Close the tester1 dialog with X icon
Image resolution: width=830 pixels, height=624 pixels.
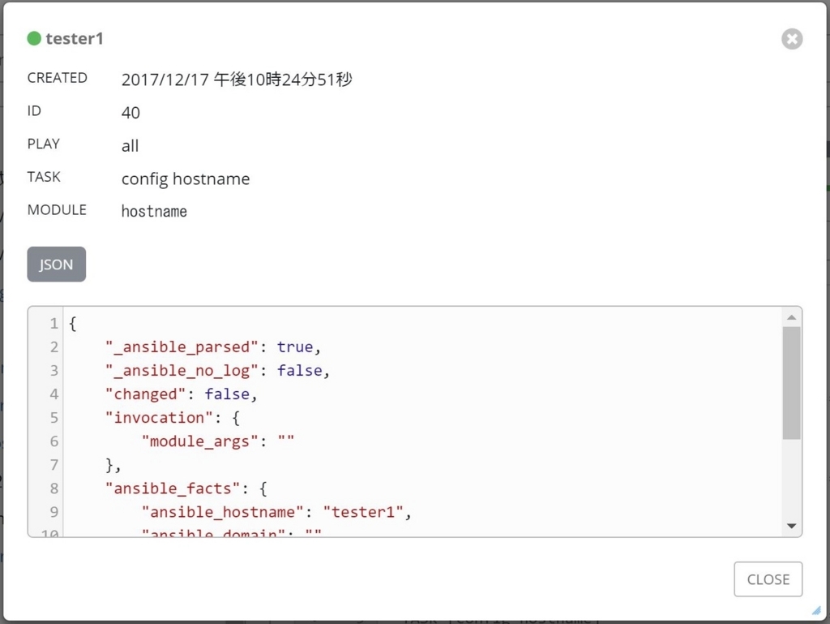coord(792,39)
